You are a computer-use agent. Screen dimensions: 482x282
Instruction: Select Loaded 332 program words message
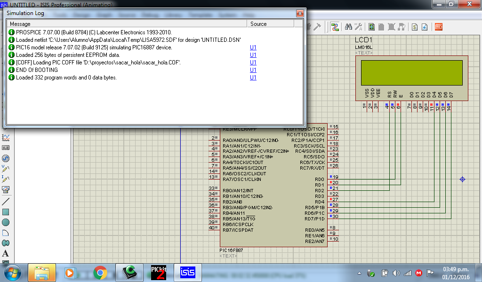tap(66, 78)
